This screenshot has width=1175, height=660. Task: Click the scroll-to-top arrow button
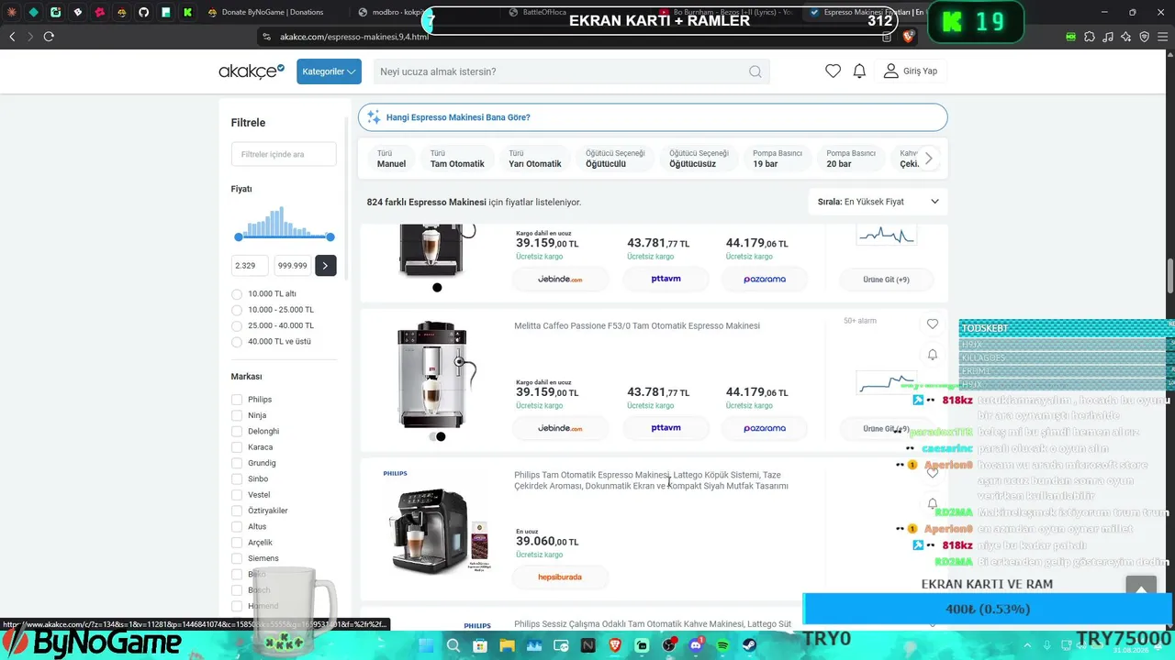(1141, 589)
